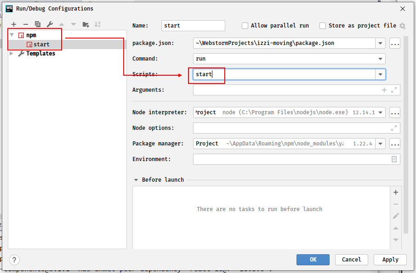Click the Cancel button
The image size is (416, 273).
(352, 260)
